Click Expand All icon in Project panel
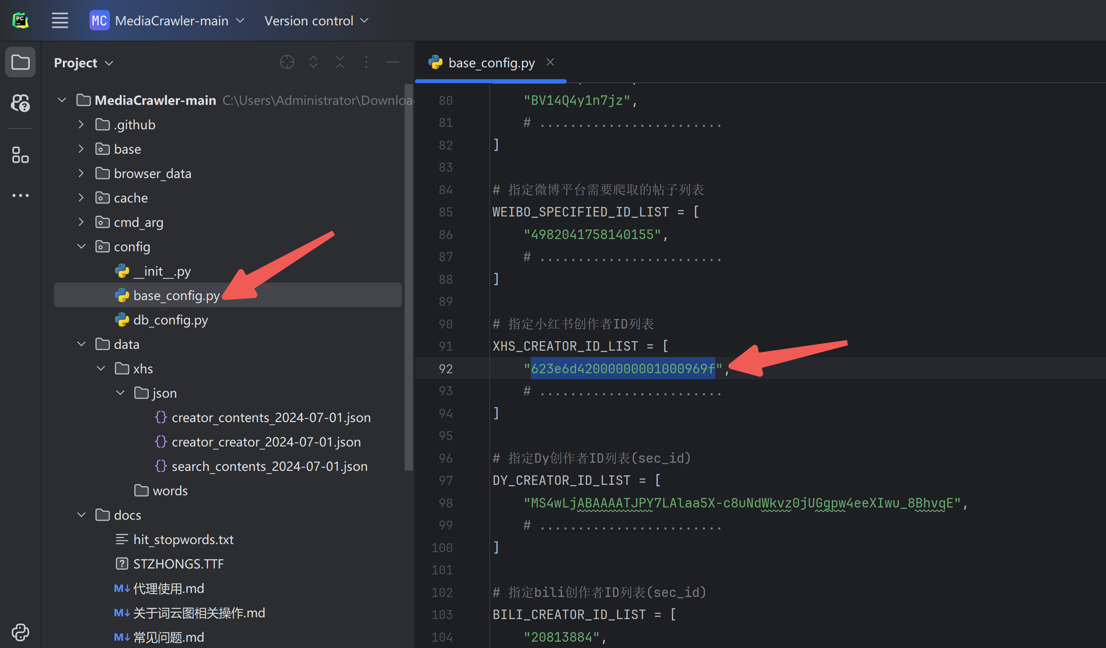 tap(313, 62)
